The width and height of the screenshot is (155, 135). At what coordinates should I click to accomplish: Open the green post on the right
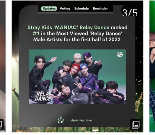152,66
